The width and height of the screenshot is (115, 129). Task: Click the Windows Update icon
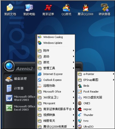click(x=40, y=43)
